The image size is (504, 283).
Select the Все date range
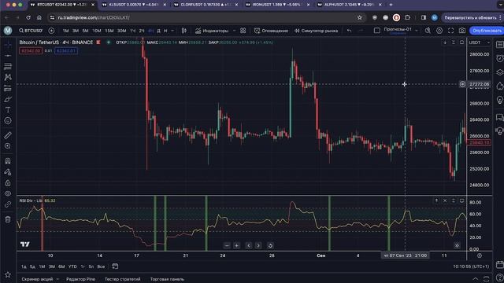click(101, 266)
